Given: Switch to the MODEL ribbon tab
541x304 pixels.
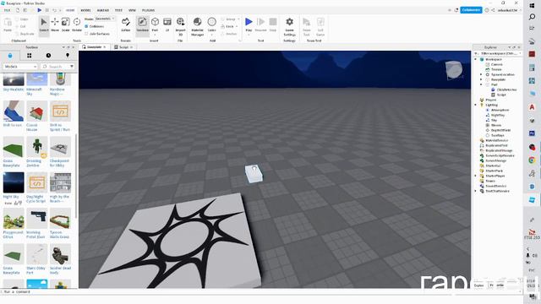Looking at the screenshot, I should 85,10.
